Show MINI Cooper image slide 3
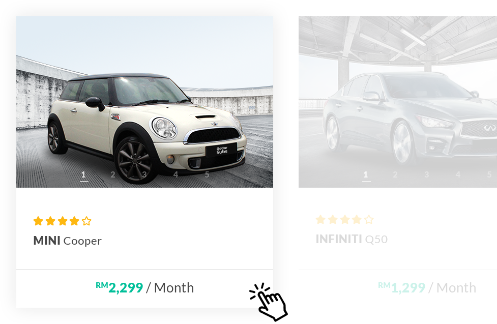The image size is (497, 324). pyautogui.click(x=144, y=174)
